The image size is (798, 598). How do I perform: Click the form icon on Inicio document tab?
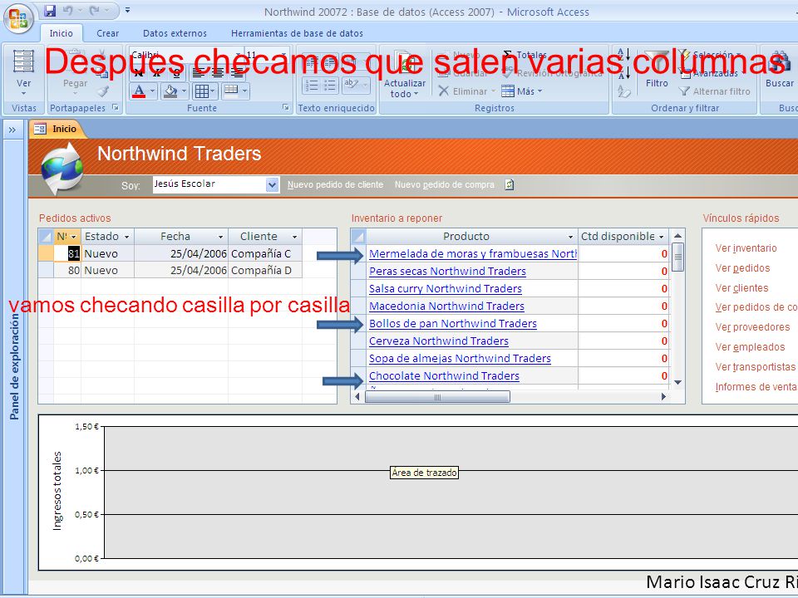coord(40,130)
